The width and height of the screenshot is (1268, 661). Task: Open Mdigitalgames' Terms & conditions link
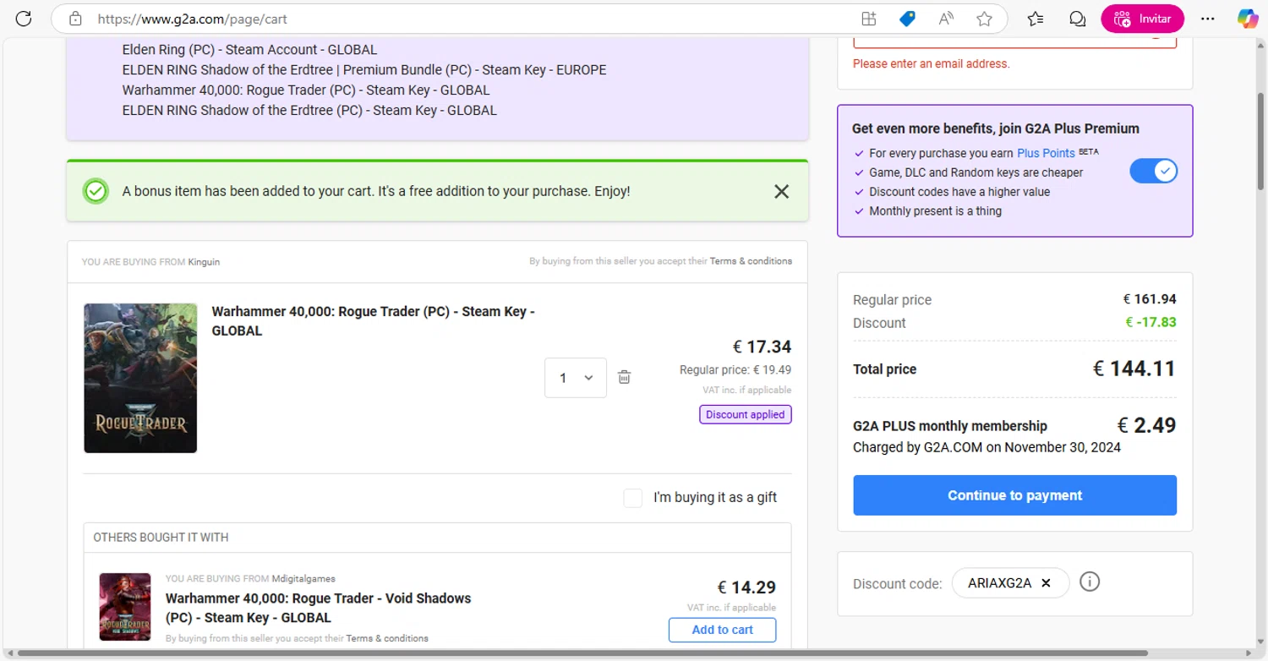387,638
